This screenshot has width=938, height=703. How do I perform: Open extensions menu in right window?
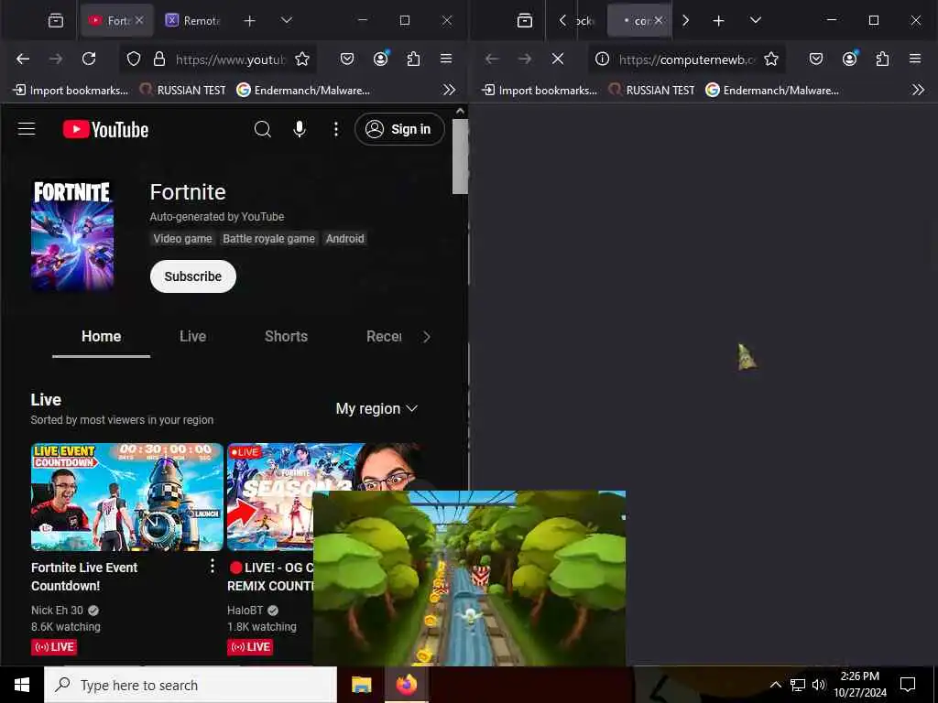point(882,59)
